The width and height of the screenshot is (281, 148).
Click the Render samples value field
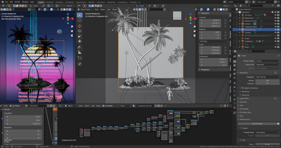click(x=267, y=81)
